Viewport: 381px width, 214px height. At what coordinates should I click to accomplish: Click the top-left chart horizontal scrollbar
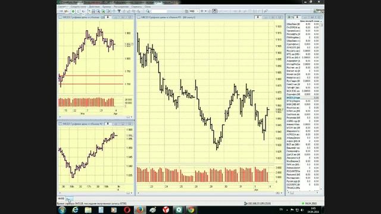point(95,117)
